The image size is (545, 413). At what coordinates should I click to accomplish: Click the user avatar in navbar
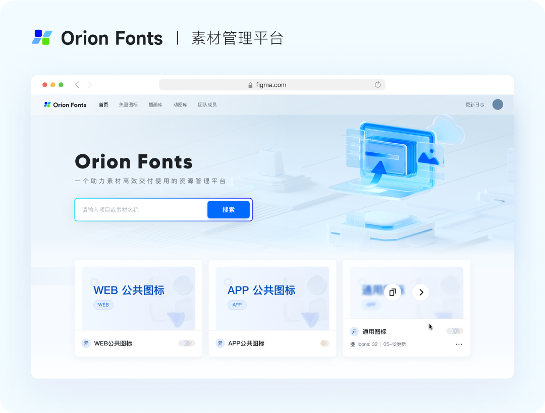(x=498, y=104)
